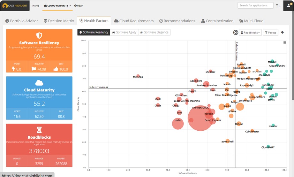Click the MyITApp data point

pyautogui.click(x=138, y=76)
